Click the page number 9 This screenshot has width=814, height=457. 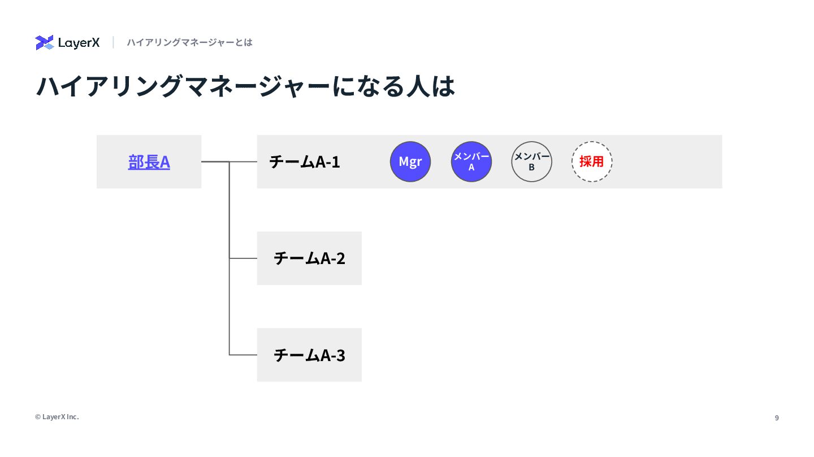777,418
